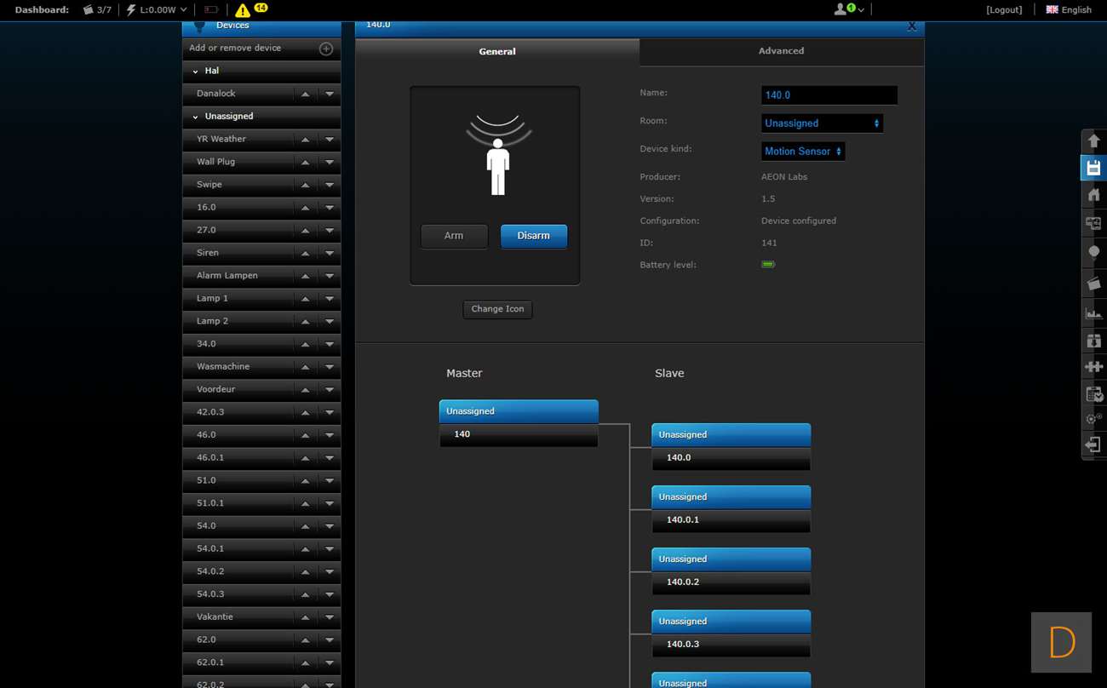This screenshot has height=688, width=1107.
Task: Click the low battery icon in top bar
Action: pos(211,10)
